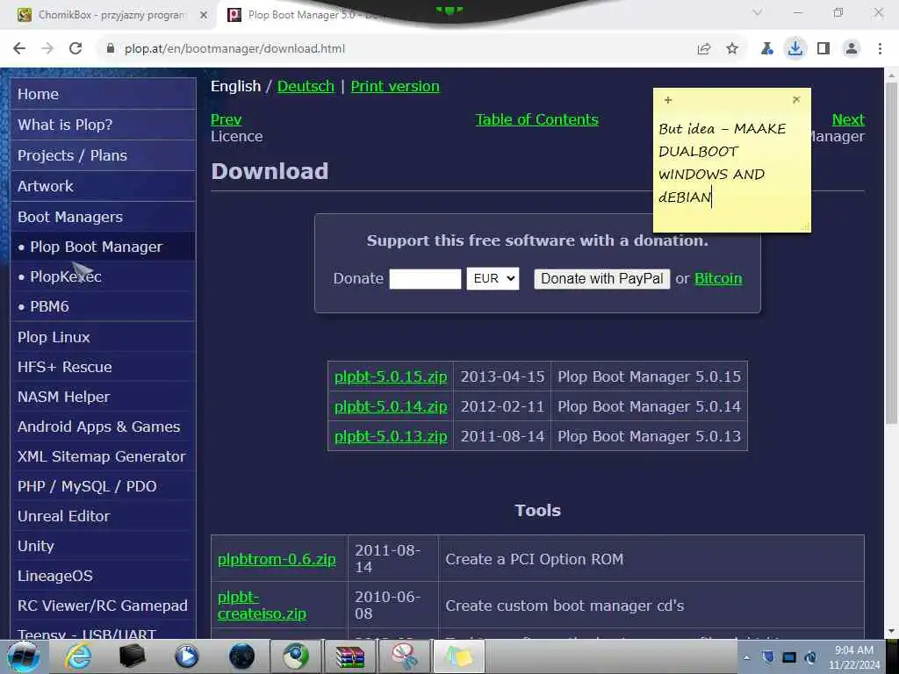
Task: Click the security shield tray icon
Action: point(768,657)
